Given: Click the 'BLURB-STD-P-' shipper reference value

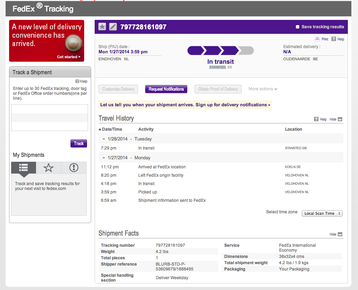Looking at the screenshot, I should (x=170, y=264).
